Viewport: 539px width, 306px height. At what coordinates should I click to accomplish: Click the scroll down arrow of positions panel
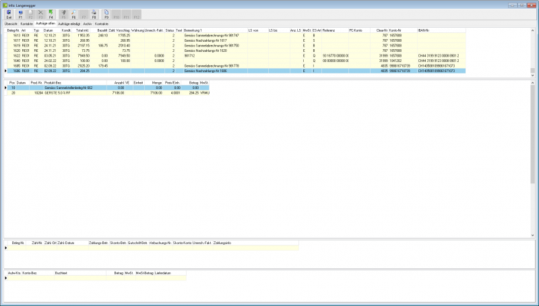[532, 235]
